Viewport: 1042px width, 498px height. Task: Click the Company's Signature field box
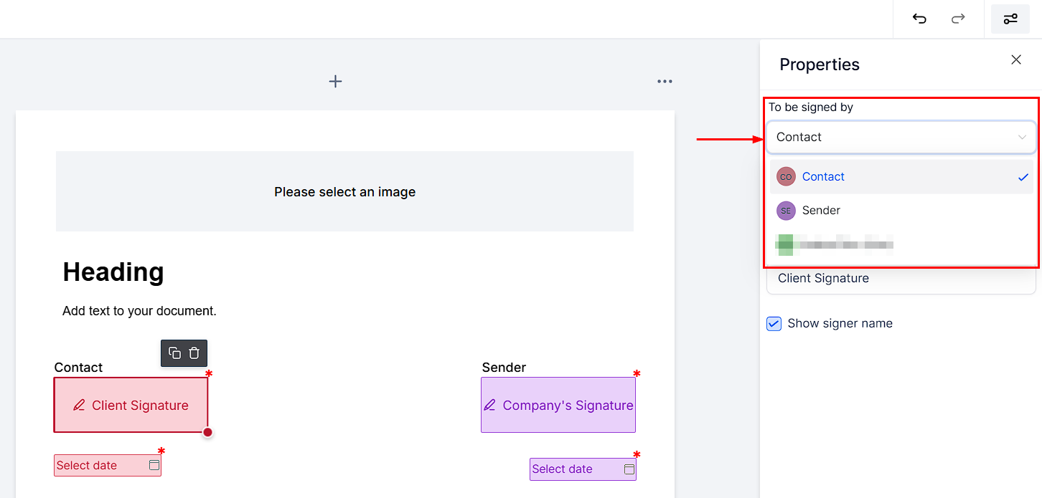(x=558, y=405)
